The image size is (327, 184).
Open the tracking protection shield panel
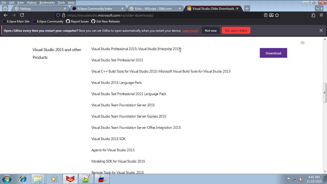click(x=58, y=15)
